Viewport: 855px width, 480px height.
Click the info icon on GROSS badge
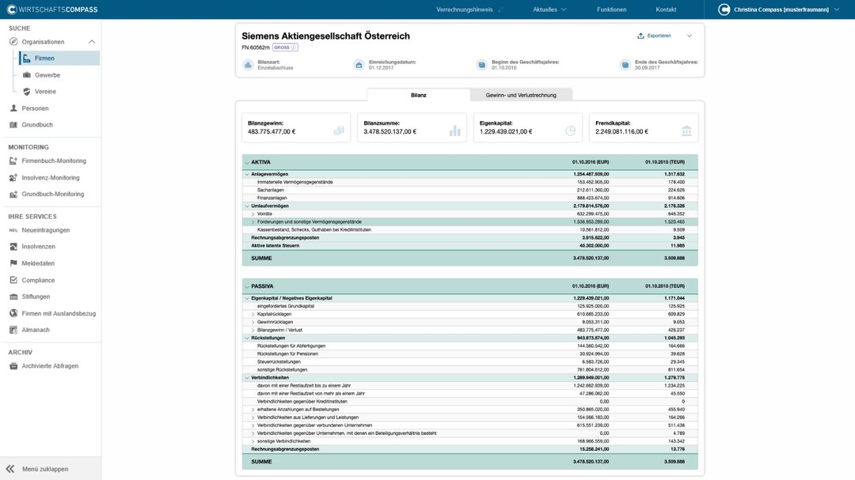(x=294, y=47)
